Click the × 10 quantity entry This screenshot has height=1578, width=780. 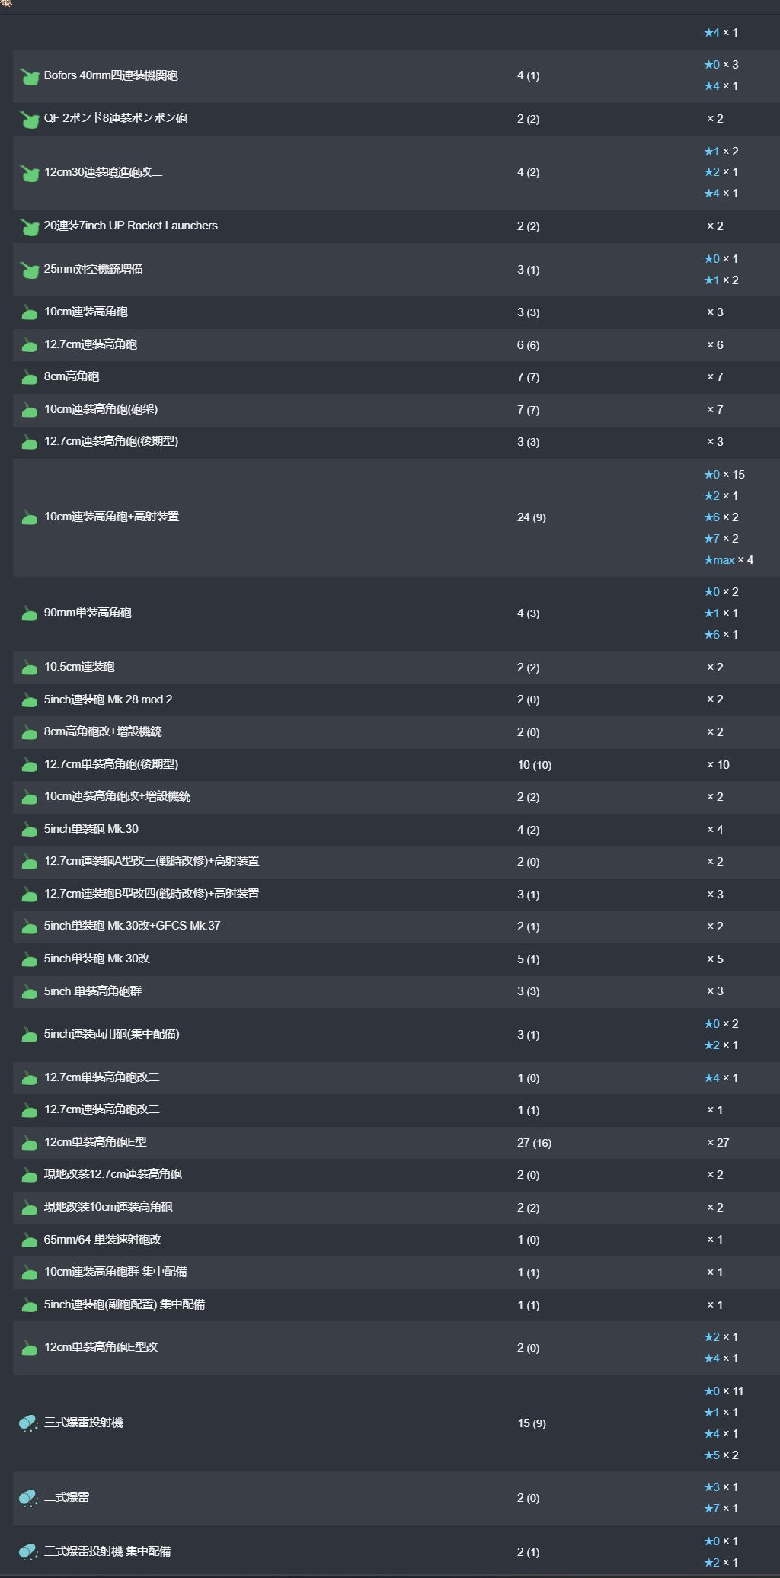[x=718, y=765]
